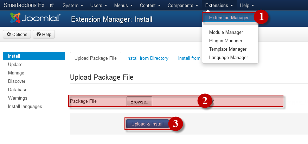Switch to Install from Directory tab

click(147, 58)
